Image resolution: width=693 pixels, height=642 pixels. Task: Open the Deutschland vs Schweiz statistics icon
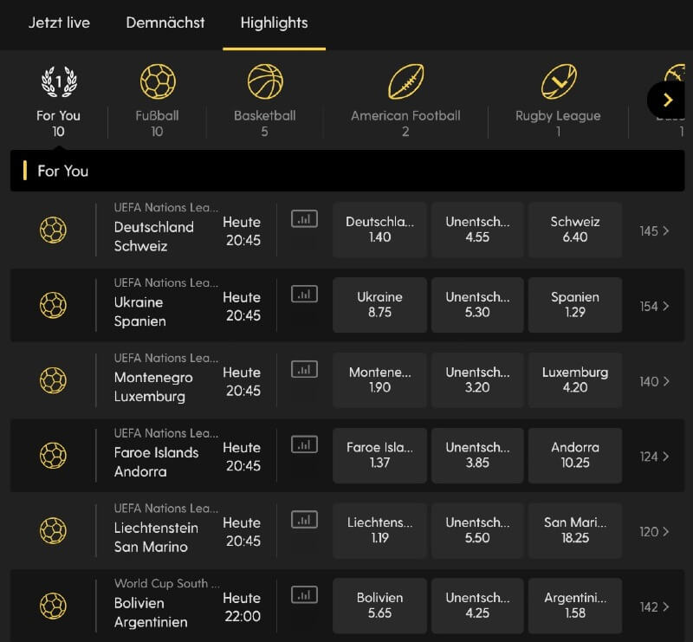pyautogui.click(x=304, y=219)
